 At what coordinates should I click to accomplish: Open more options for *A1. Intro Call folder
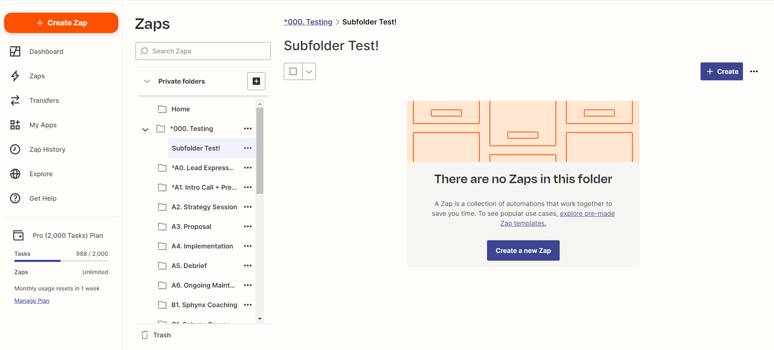point(248,187)
